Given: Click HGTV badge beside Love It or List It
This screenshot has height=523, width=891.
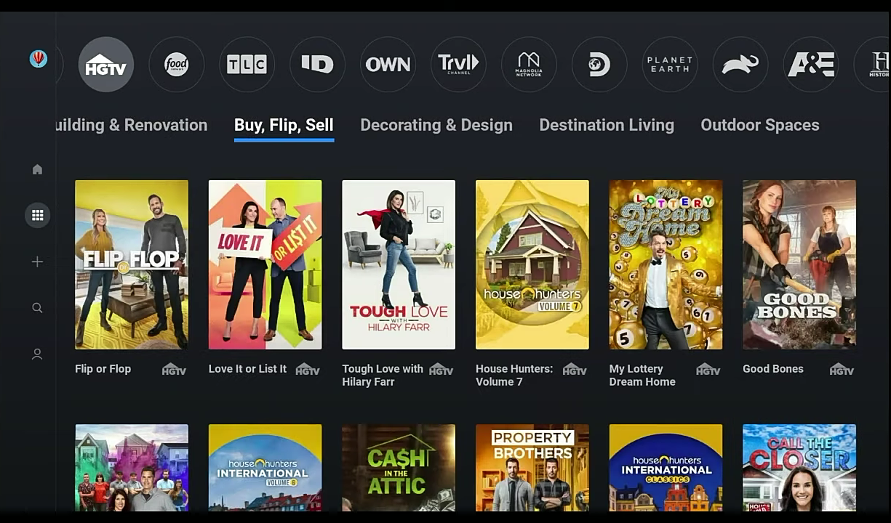Looking at the screenshot, I should (308, 369).
